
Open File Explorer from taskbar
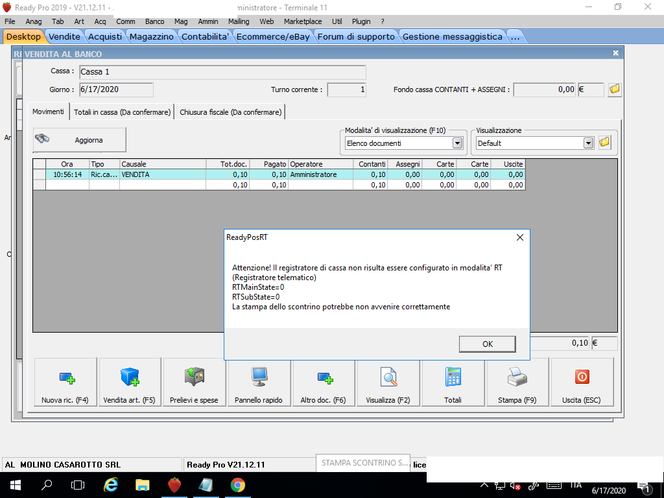pos(142,485)
